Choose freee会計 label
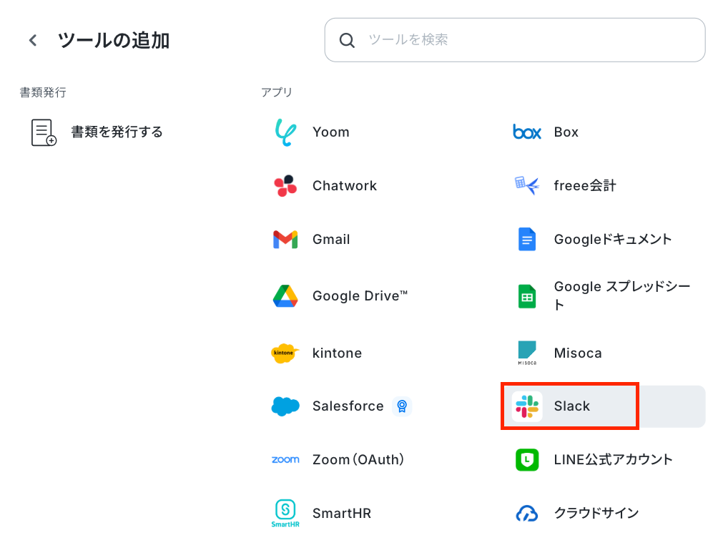 pyautogui.click(x=585, y=186)
